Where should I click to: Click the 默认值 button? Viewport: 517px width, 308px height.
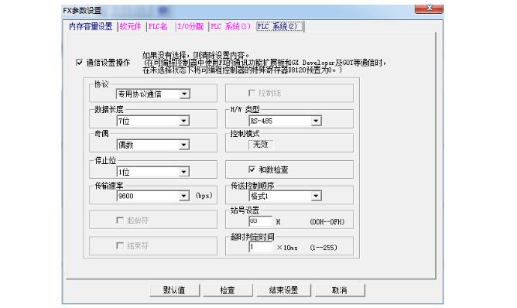click(174, 290)
